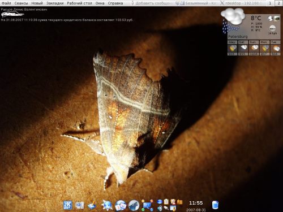Launch the wolf icon application in dock

pyautogui.click(x=134, y=205)
